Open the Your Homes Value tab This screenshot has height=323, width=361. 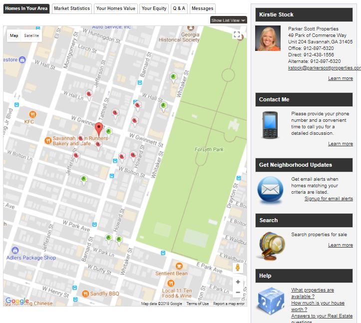coord(115,8)
